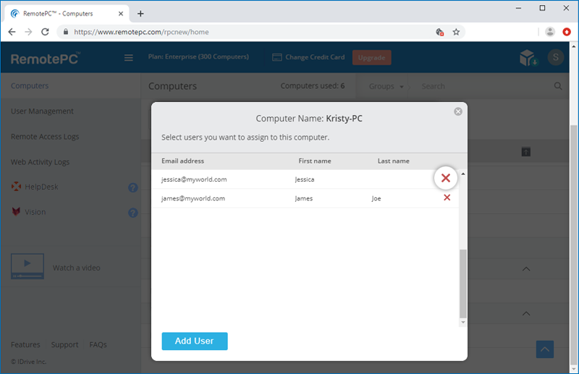
Task: Open the hamburger menu beside RemotePC logo
Action: click(x=129, y=58)
